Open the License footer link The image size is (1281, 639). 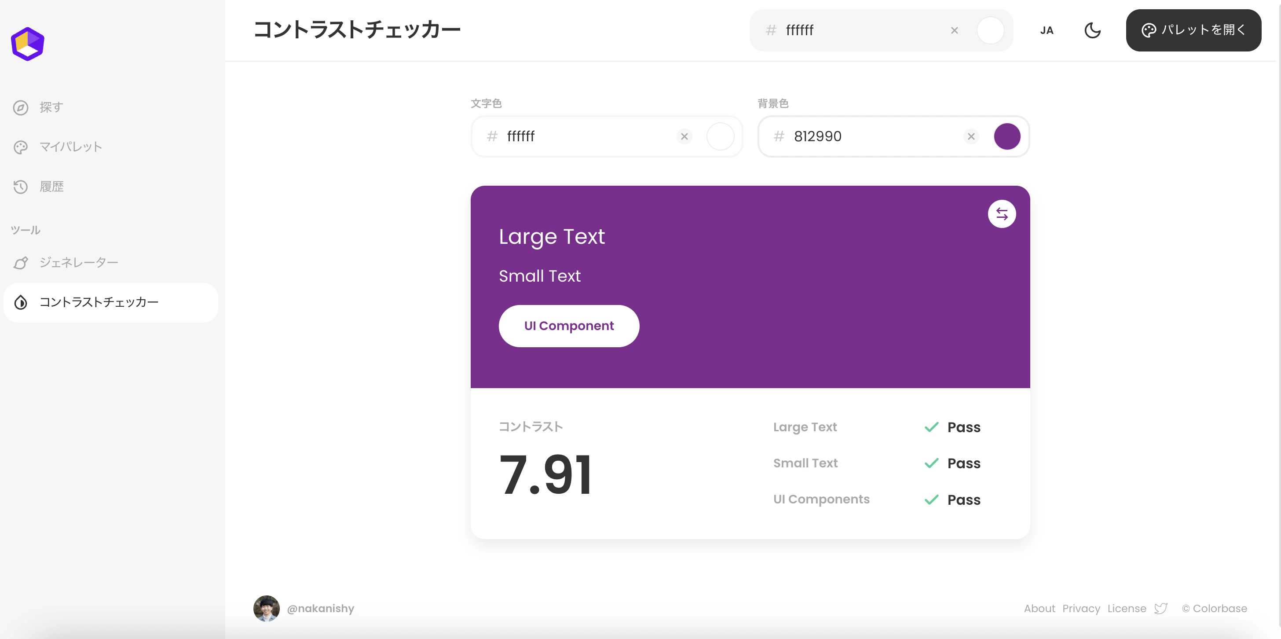click(x=1127, y=609)
